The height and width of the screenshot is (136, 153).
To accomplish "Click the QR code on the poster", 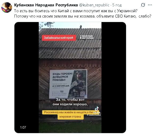I will tap(83, 94).
